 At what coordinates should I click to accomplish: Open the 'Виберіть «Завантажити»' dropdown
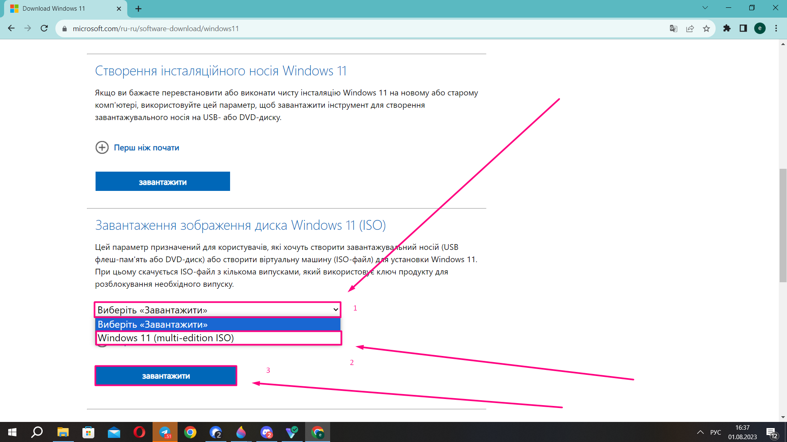218,310
